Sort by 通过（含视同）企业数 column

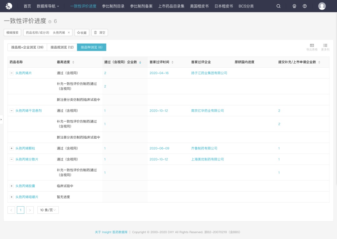point(140,62)
